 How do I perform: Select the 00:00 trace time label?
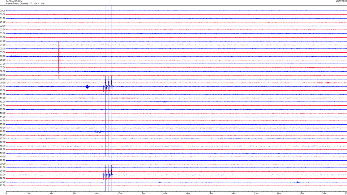[3, 10]
